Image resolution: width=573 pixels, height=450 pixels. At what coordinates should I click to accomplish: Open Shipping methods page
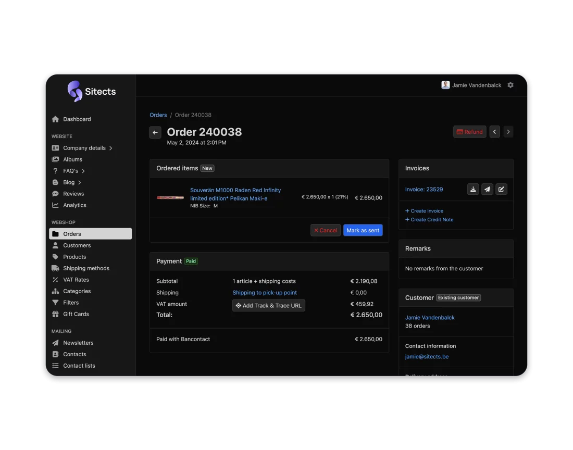[86, 268]
